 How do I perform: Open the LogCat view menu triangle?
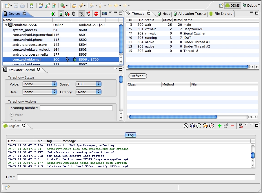246,125
